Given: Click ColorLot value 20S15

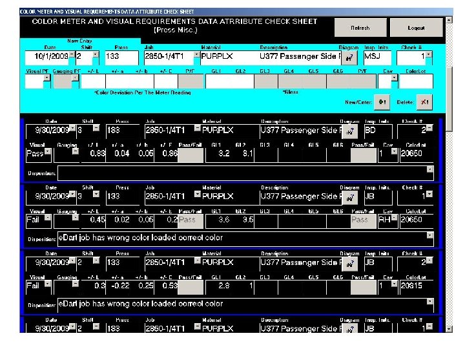Looking at the screenshot, I should click(411, 286).
